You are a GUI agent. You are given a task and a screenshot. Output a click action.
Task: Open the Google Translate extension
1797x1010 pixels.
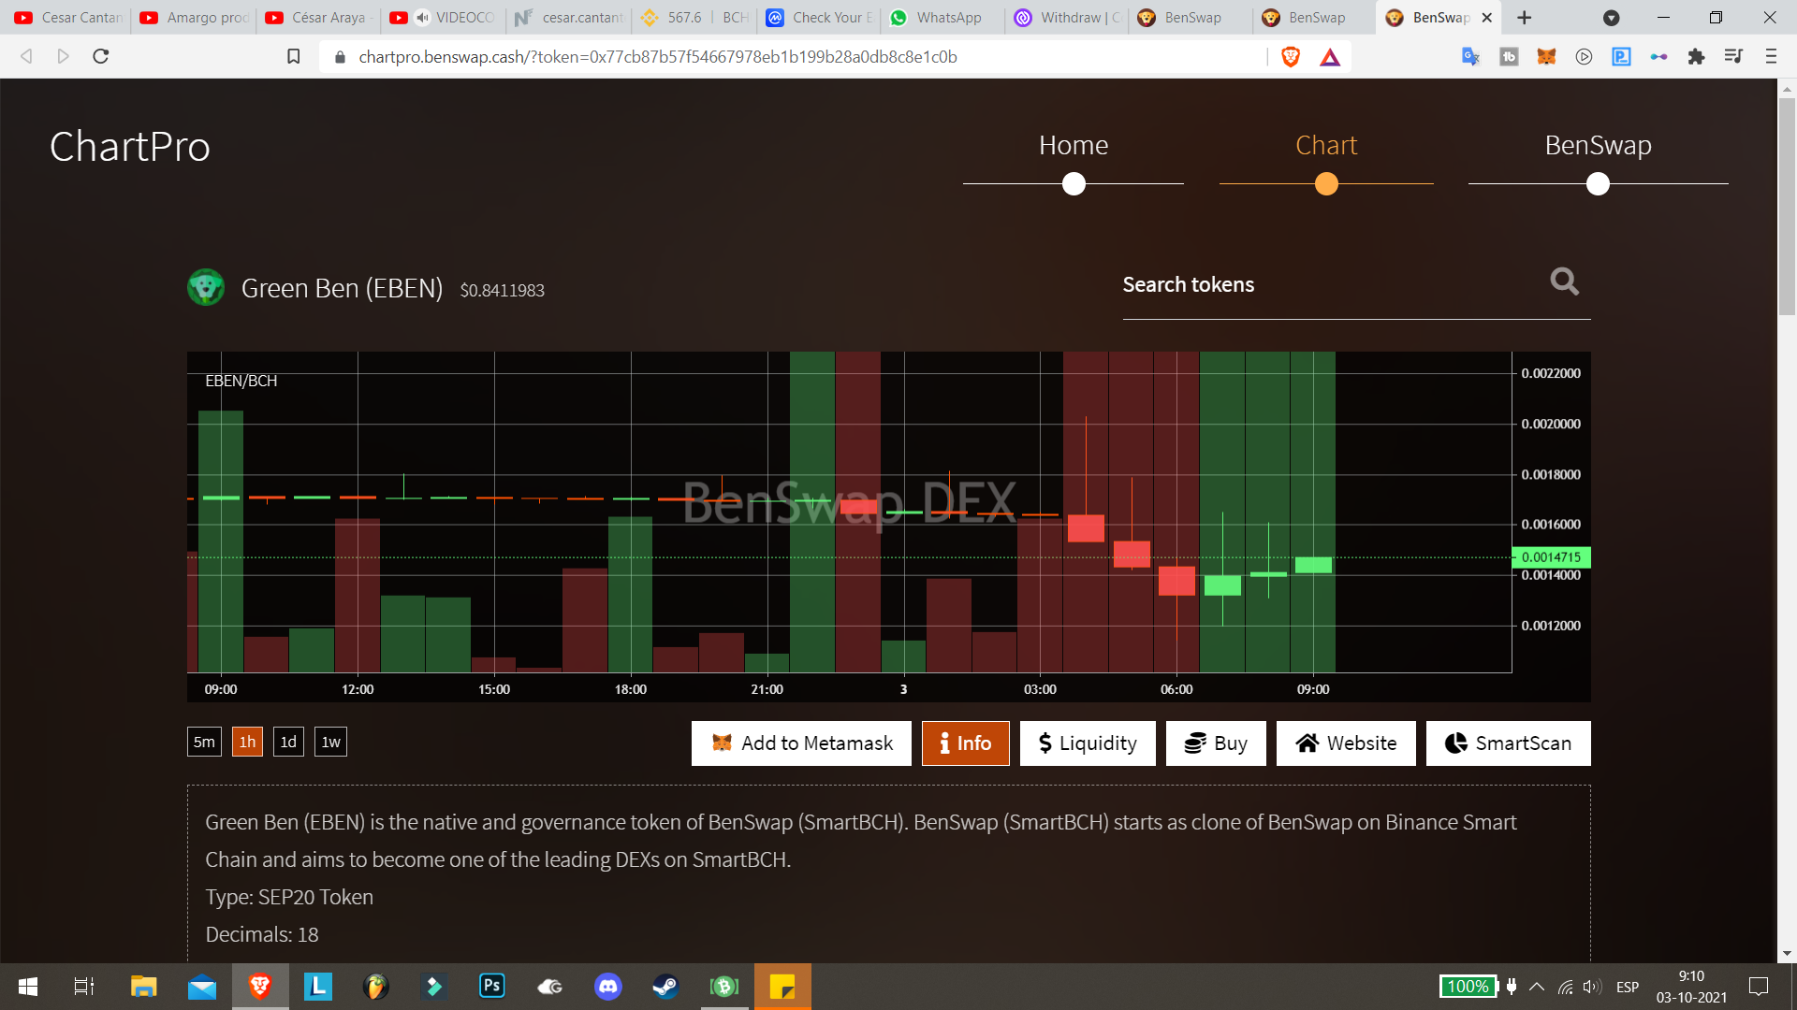pyautogui.click(x=1471, y=57)
